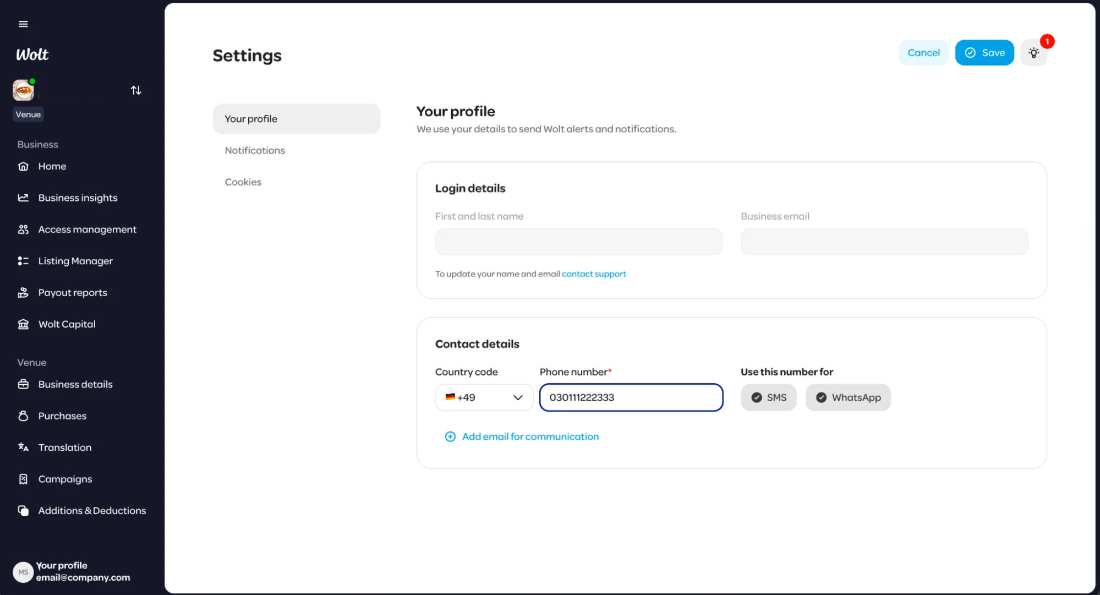The height and width of the screenshot is (595, 1100).
Task: Switch to the Notifications tab
Action: pyautogui.click(x=255, y=150)
